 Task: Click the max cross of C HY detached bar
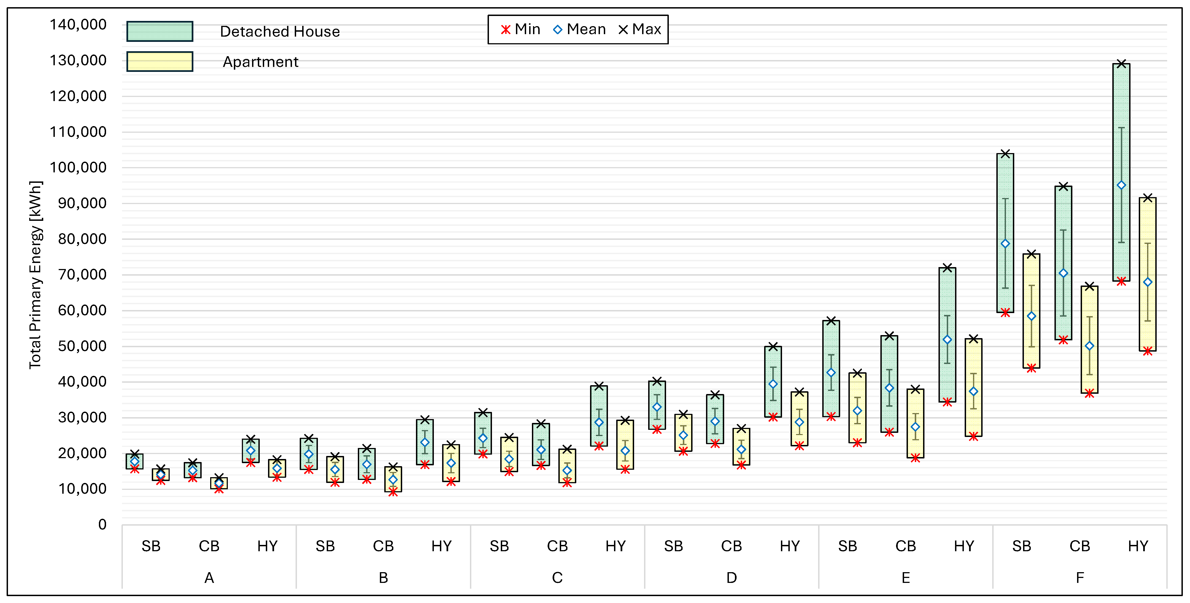point(599,386)
